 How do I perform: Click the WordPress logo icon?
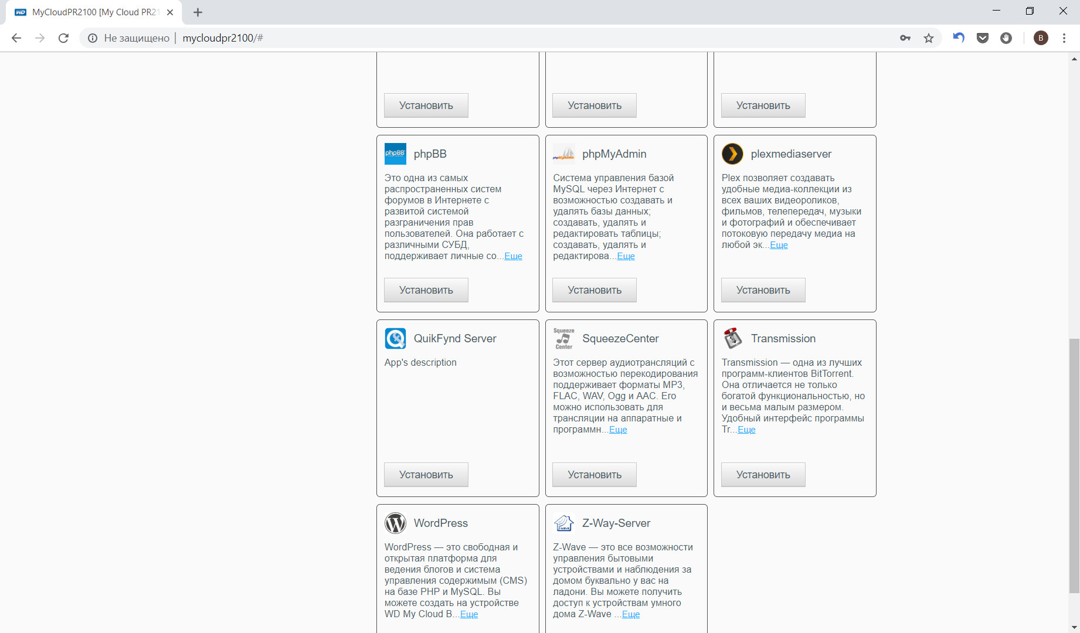point(395,523)
